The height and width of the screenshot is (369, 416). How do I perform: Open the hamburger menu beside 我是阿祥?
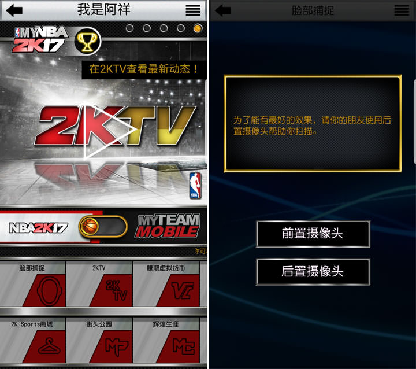(x=193, y=10)
